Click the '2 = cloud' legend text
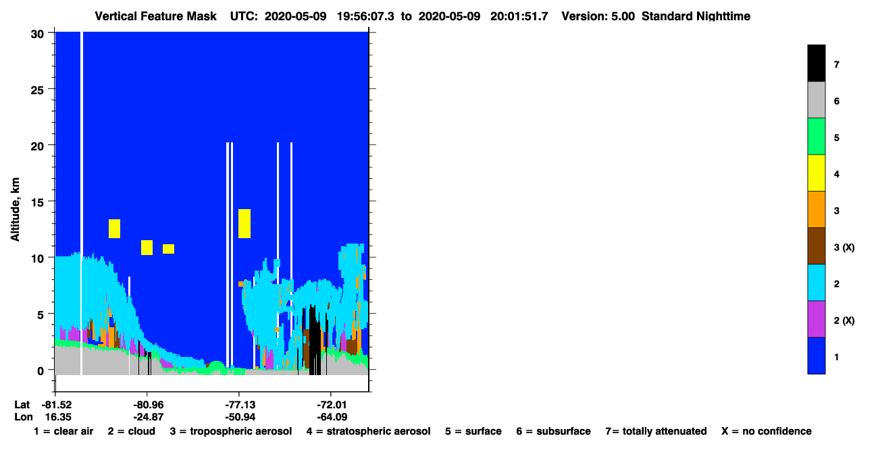Screen dimensions: 878x450 pyautogui.click(x=131, y=432)
